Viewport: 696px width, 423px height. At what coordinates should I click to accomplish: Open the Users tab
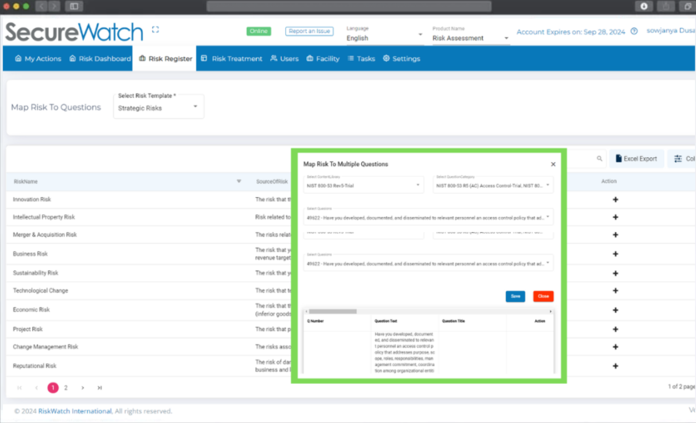coord(284,59)
